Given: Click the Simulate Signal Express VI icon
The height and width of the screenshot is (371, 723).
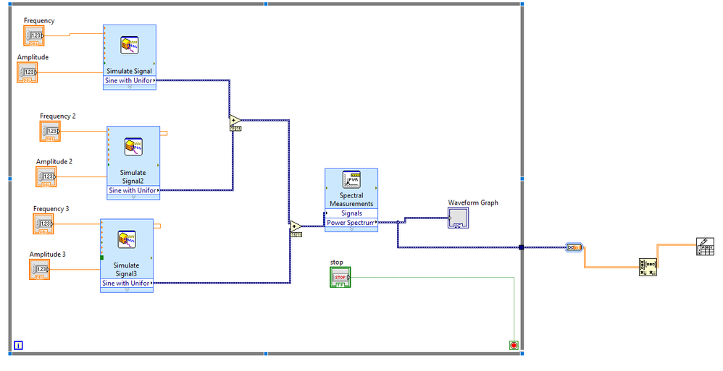Looking at the screenshot, I should (130, 46).
